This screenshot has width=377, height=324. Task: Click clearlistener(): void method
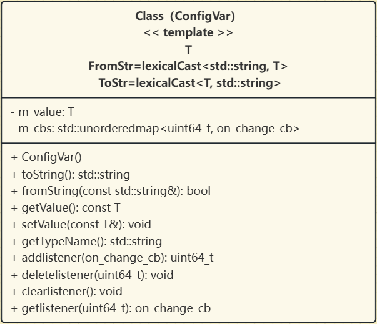[x=67, y=292]
